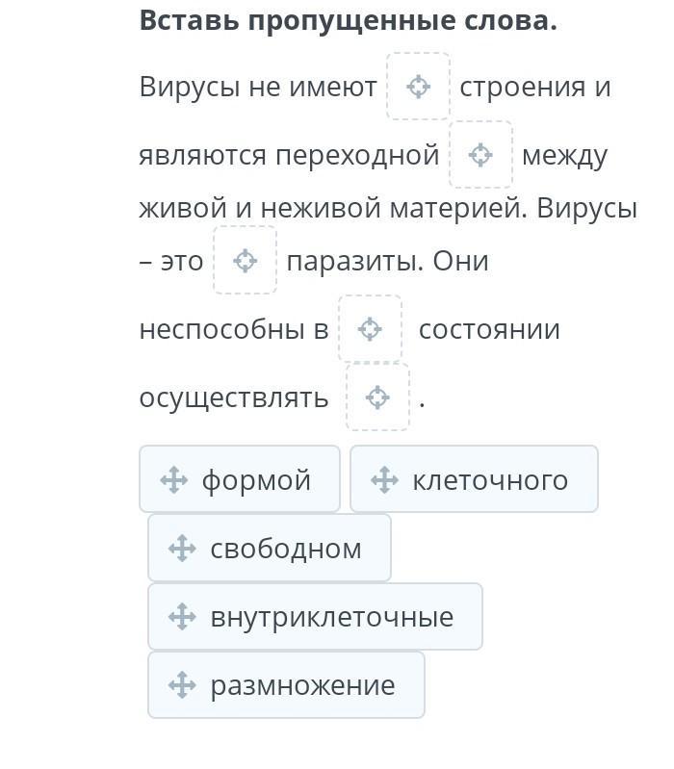Click the move handle icon on "клеточного"
Image resolution: width=674 pixels, height=769 pixels.
point(384,479)
